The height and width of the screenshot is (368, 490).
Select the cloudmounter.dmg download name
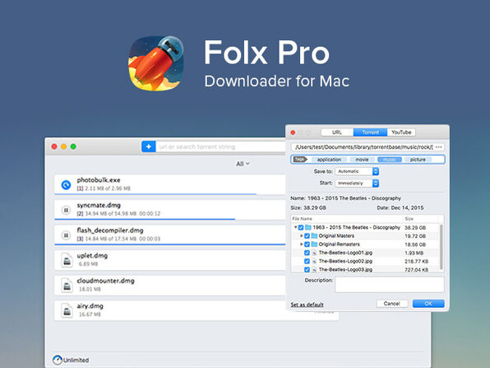coord(105,281)
